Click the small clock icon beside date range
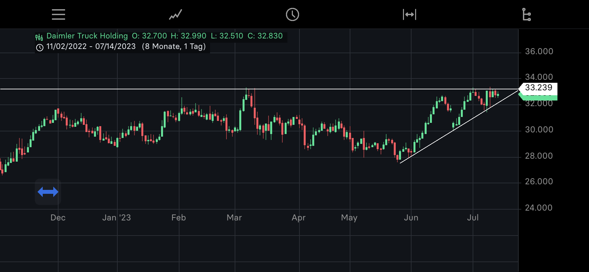589x272 pixels. click(x=40, y=48)
